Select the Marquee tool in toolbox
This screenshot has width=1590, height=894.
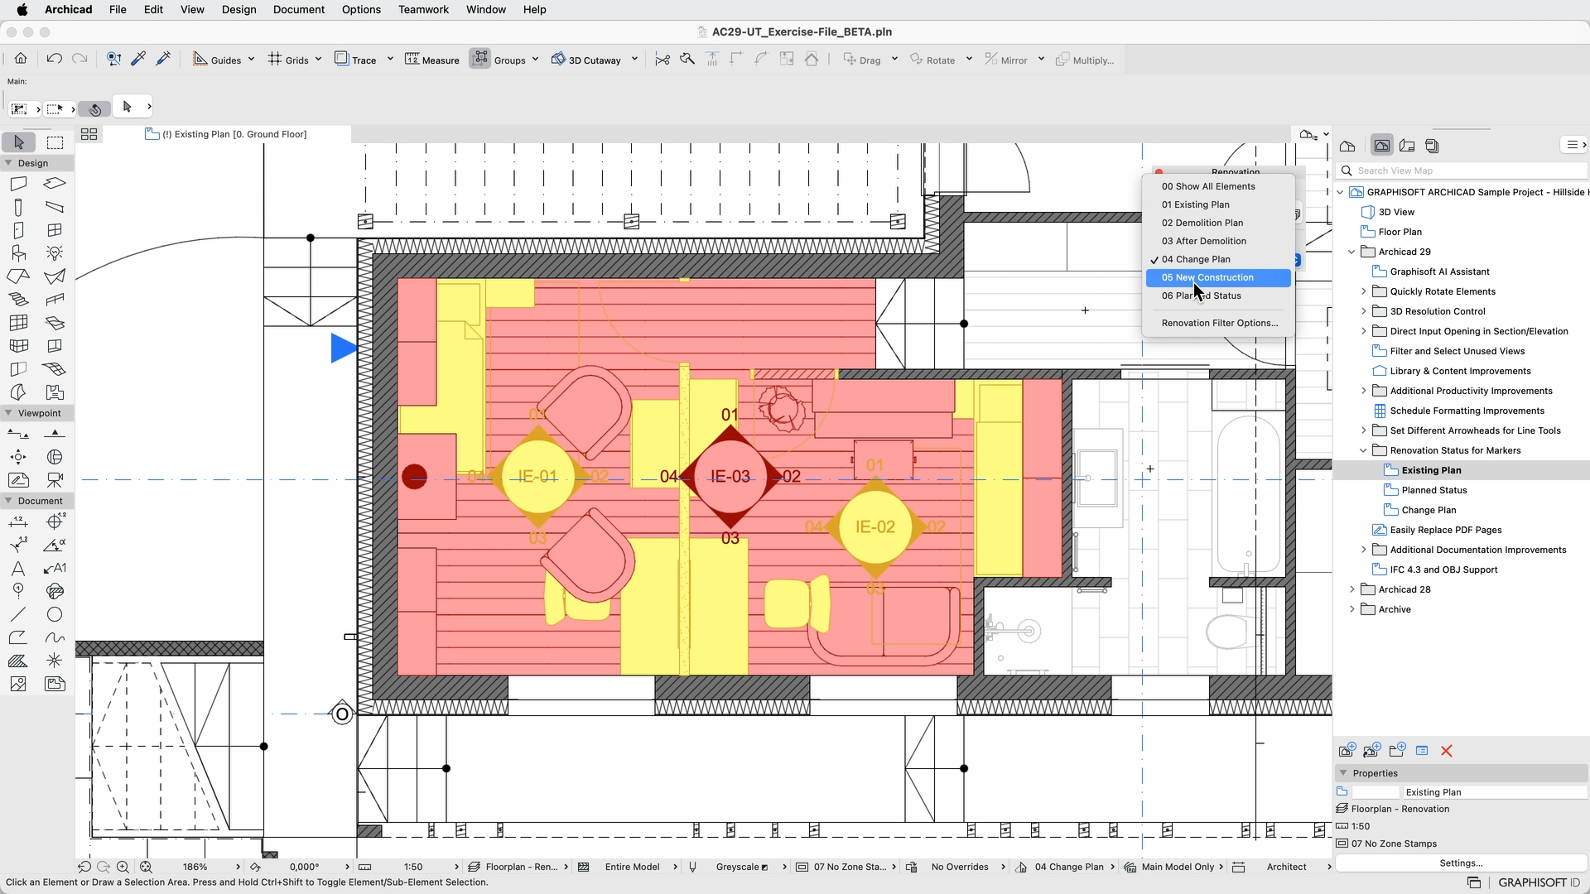(55, 142)
